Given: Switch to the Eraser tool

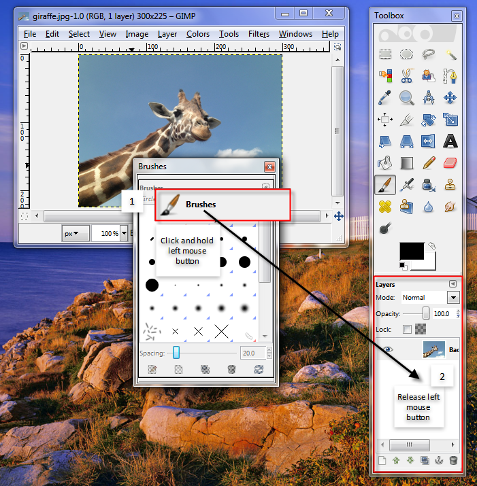Looking at the screenshot, I should coord(450,163).
